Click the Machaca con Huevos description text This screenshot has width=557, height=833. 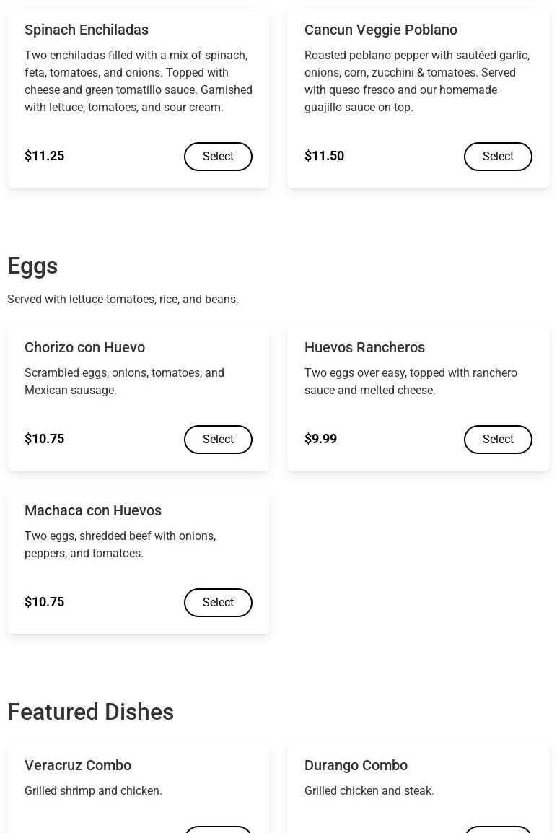[120, 545]
